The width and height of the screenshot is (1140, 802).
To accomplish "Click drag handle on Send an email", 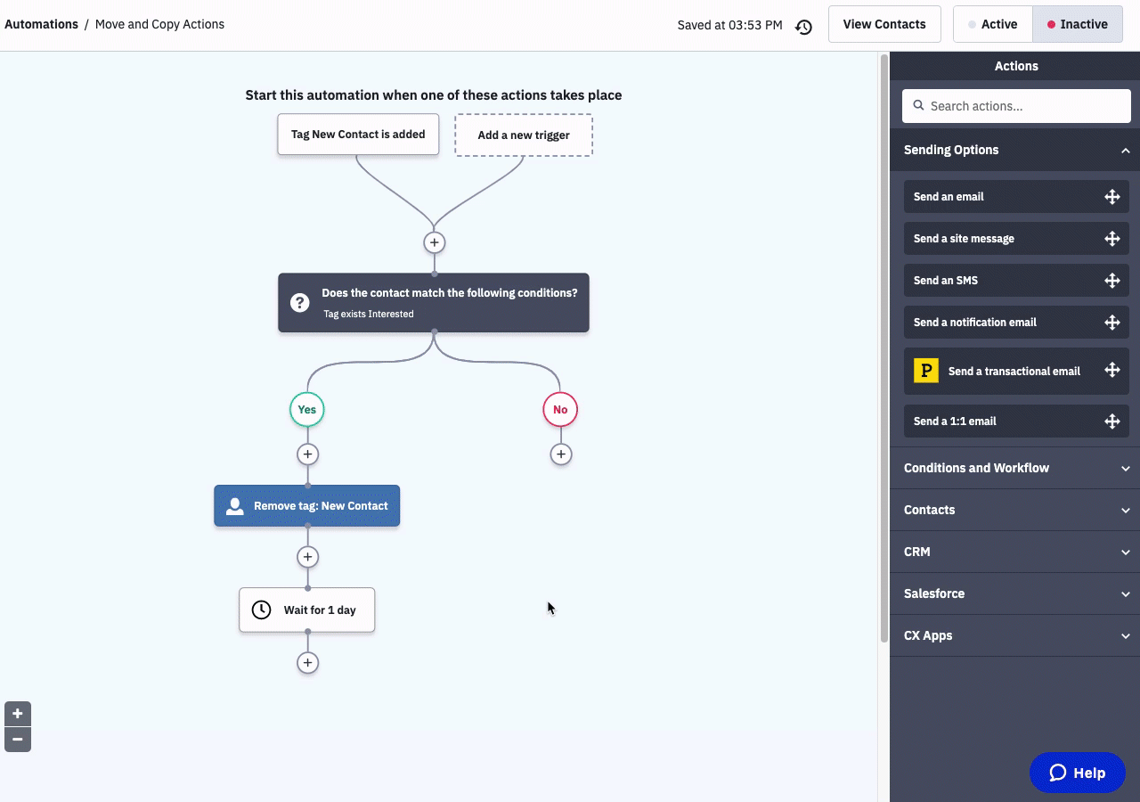I will [1111, 197].
